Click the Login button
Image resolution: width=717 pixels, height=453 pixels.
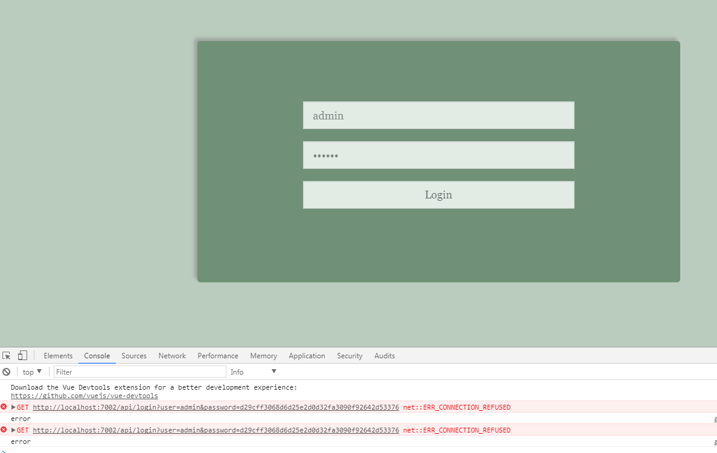point(439,195)
